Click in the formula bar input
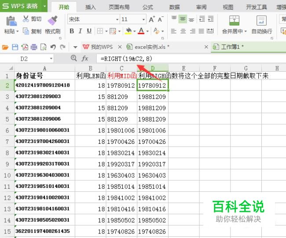 [191, 59]
